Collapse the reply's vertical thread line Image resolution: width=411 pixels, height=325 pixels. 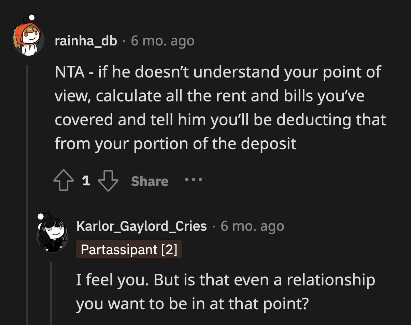[x=51, y=294]
